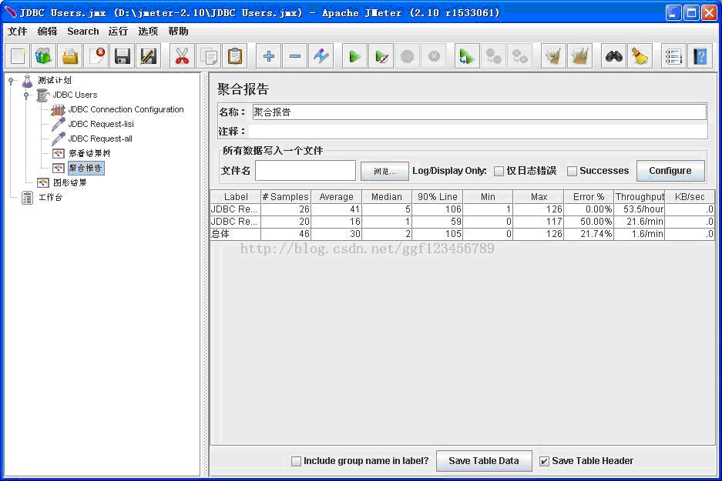Open the 帮助 menu

(x=178, y=32)
